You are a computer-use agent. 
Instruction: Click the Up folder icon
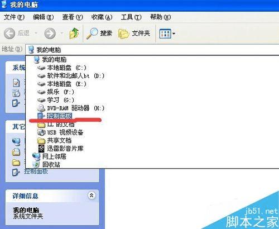[74, 34]
